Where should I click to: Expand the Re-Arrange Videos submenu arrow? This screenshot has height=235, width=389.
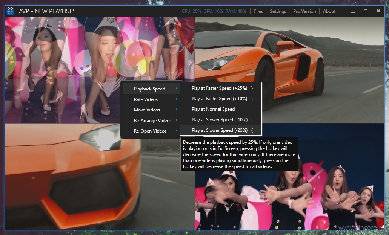pyautogui.click(x=177, y=120)
